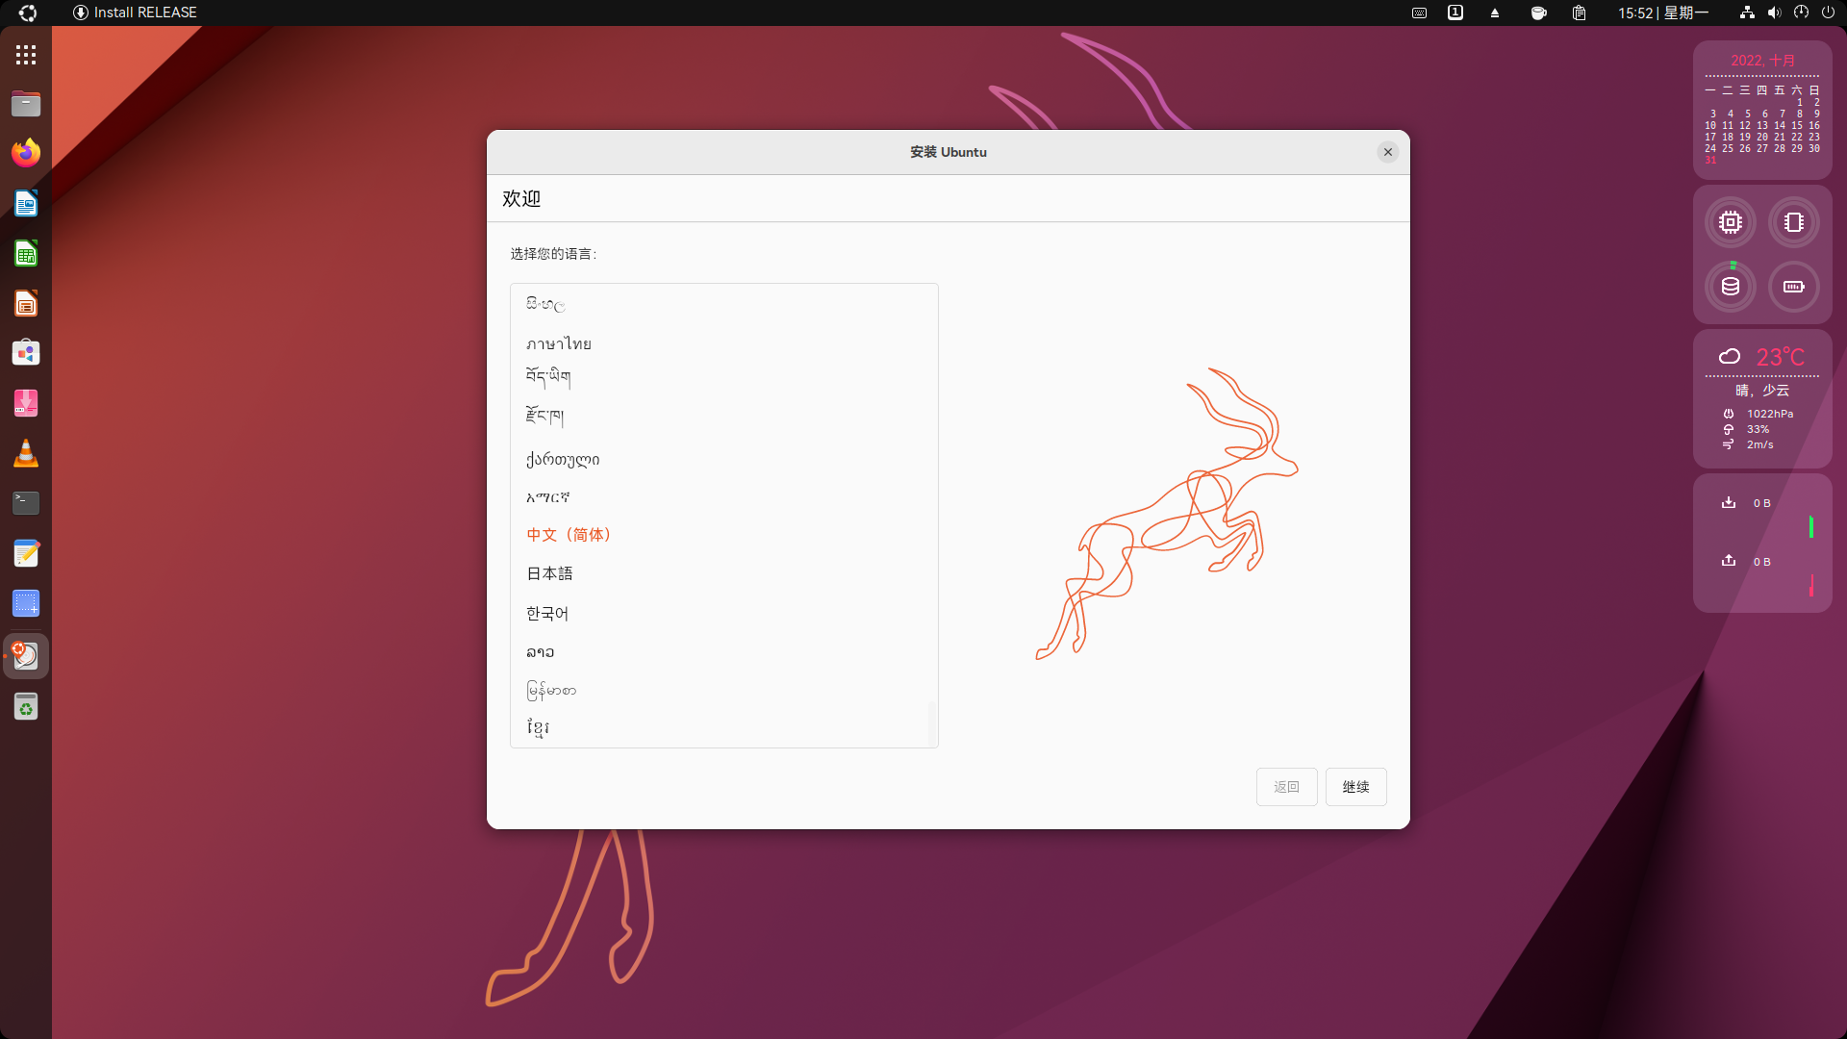
Task: Open the Install RELEASE app menu in the top bar
Action: [135, 13]
